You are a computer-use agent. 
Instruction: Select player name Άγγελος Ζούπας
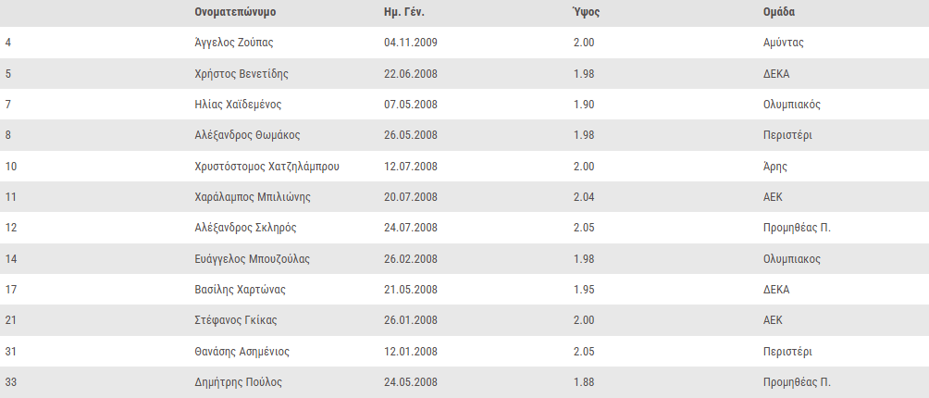[x=234, y=43]
